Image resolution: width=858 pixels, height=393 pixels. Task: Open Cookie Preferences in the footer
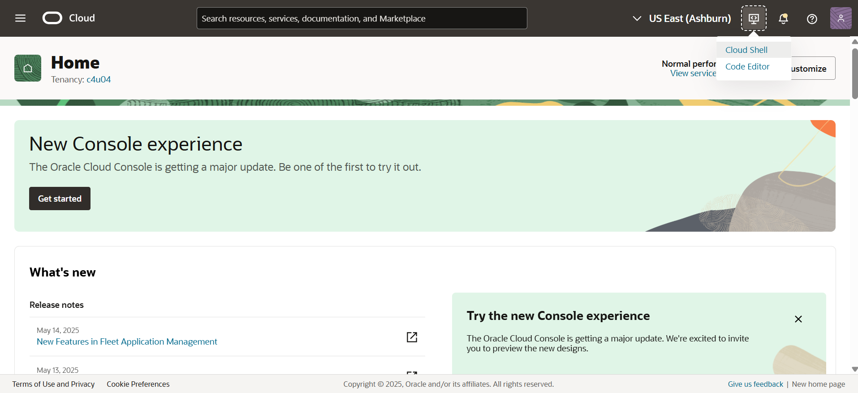pyautogui.click(x=138, y=384)
